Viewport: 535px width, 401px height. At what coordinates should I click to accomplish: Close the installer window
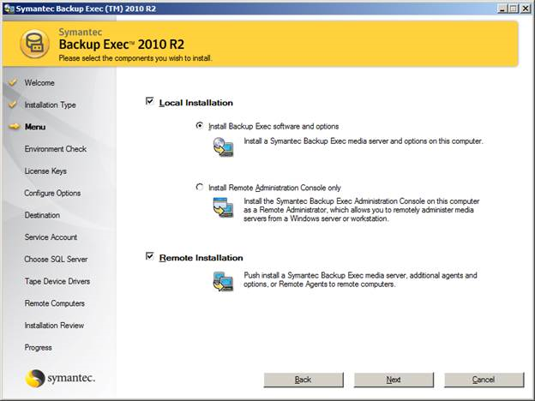(526, 9)
